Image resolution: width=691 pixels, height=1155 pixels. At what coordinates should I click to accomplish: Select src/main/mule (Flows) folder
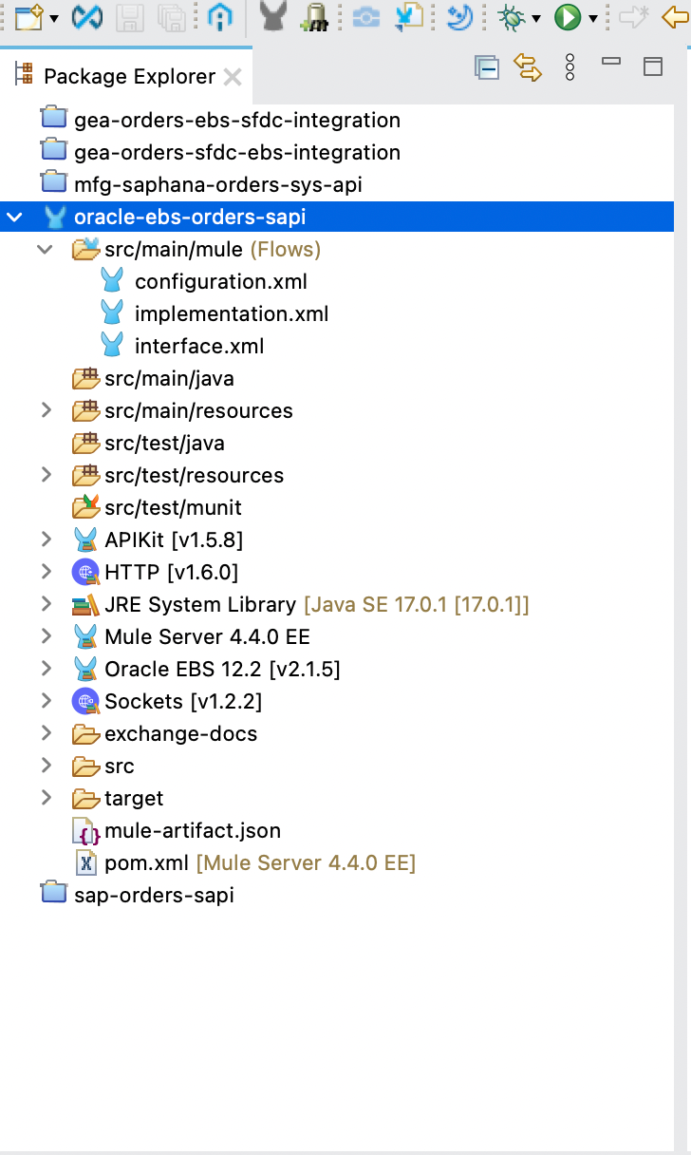pos(213,250)
